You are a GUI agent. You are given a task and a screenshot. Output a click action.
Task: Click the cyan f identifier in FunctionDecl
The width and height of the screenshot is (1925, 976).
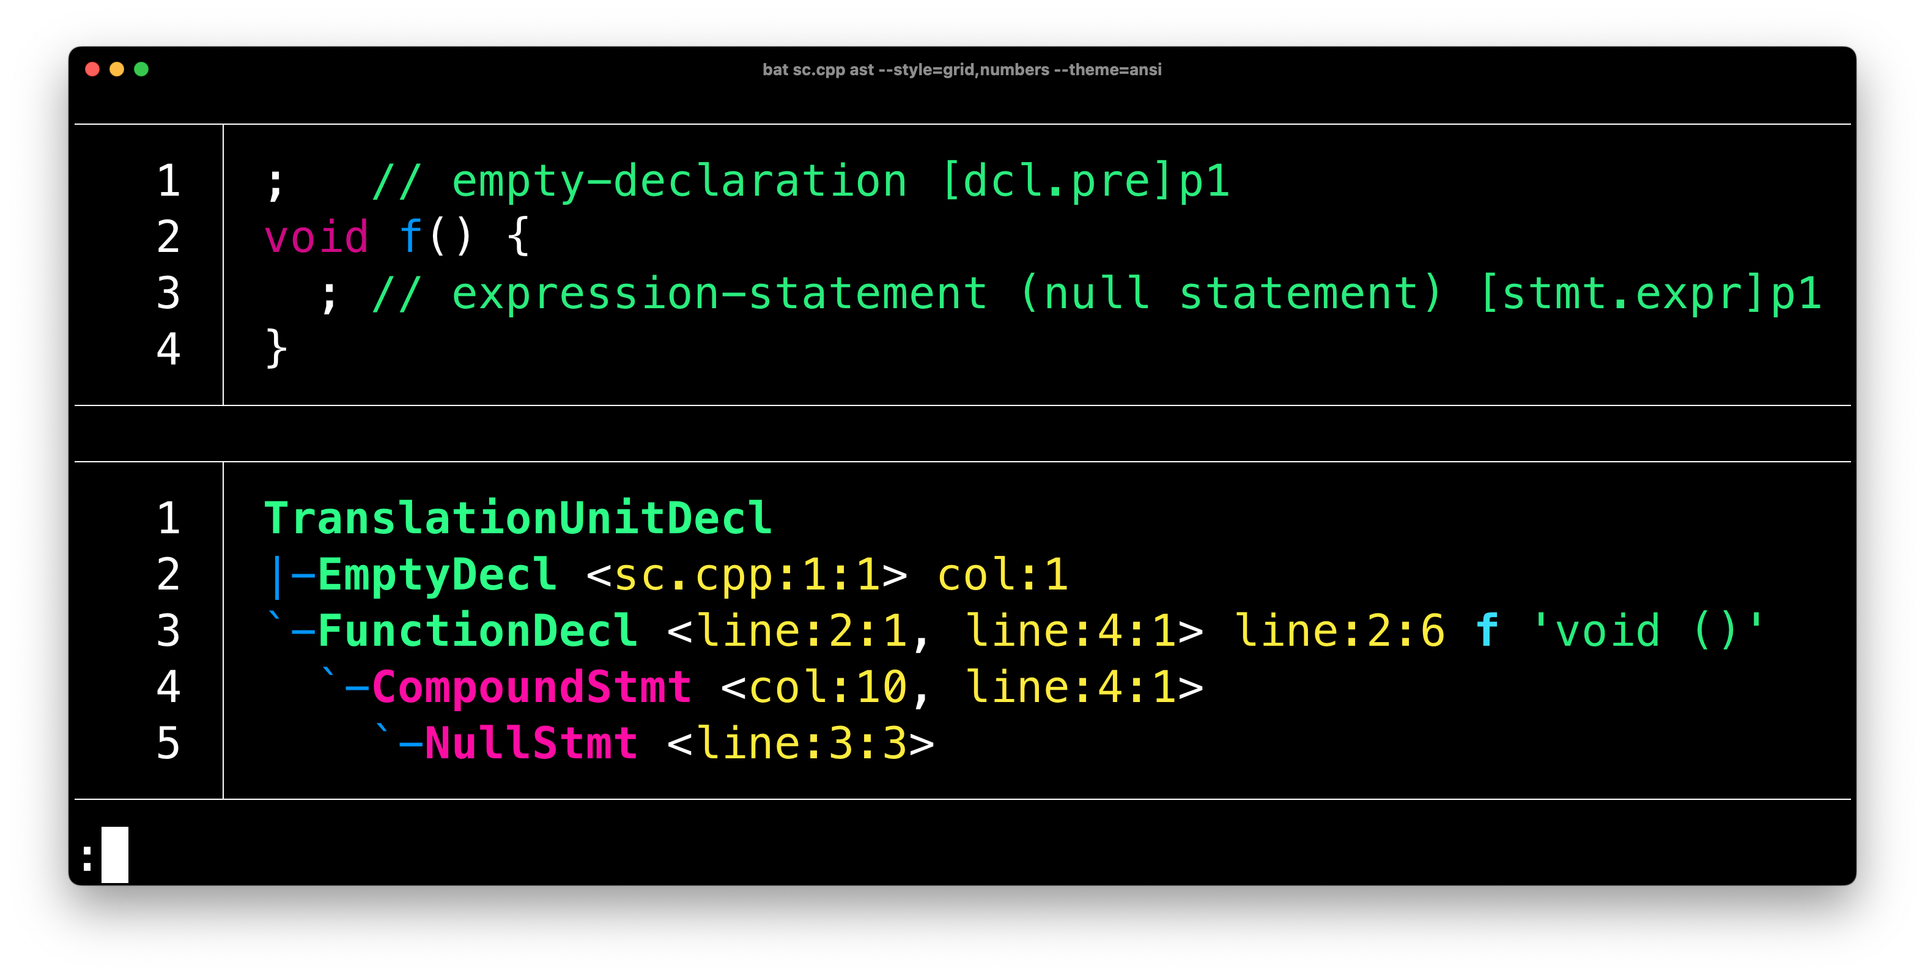pyautogui.click(x=1487, y=630)
